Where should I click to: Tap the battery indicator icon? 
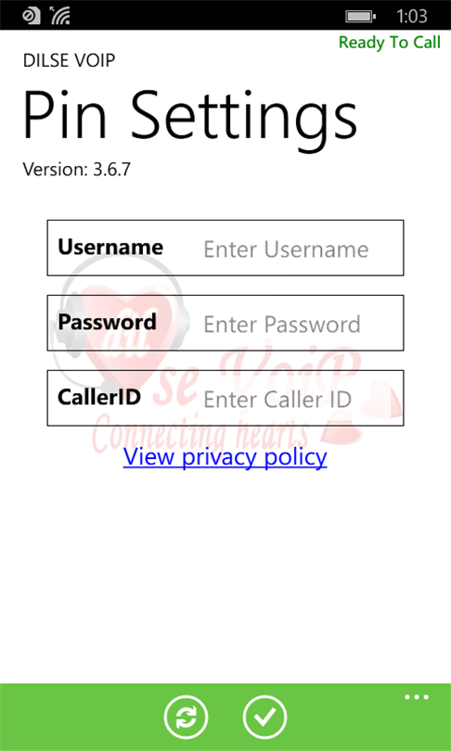tap(360, 17)
